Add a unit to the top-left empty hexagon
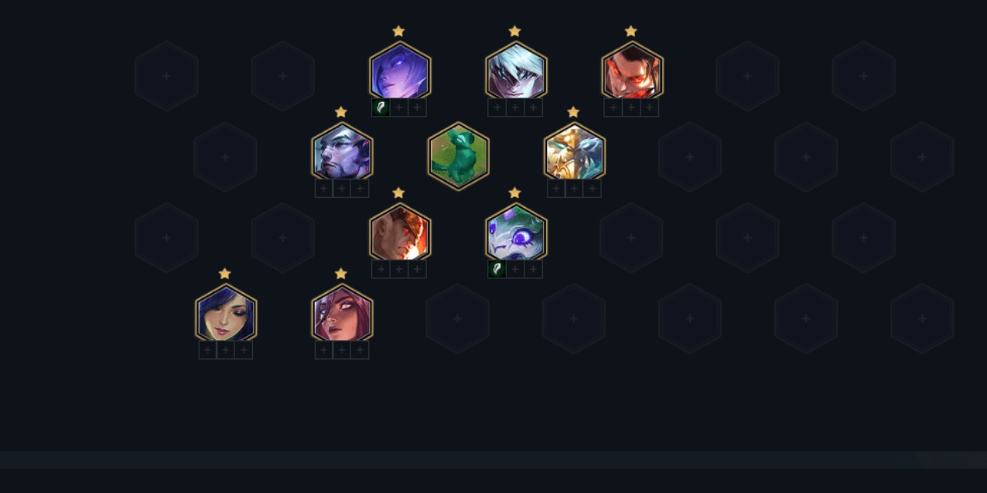 coord(167,76)
